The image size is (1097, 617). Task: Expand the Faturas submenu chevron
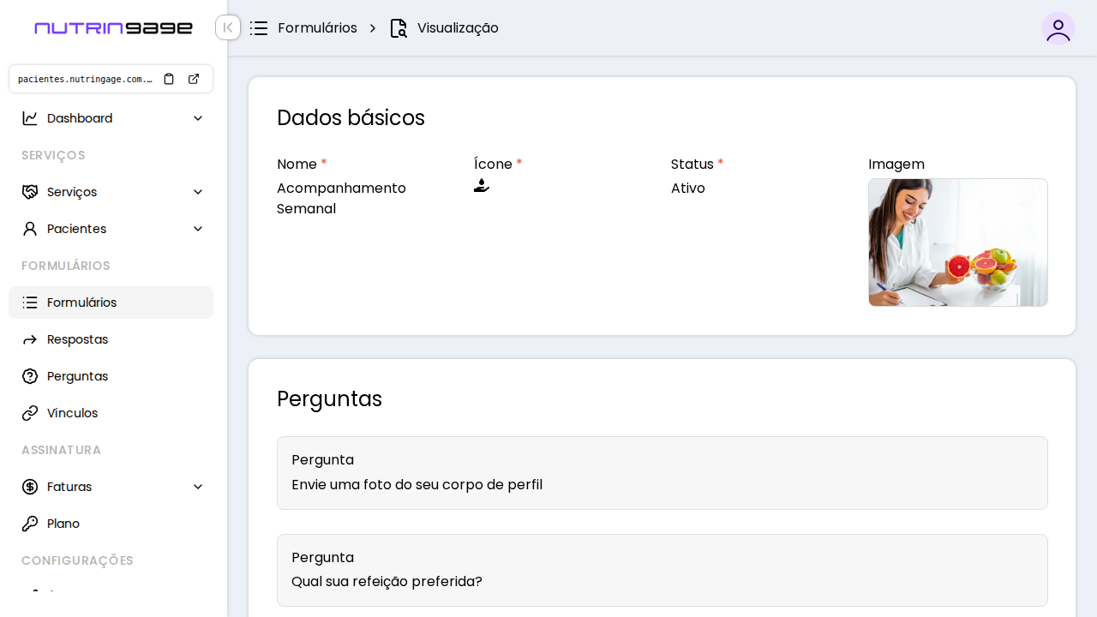(198, 487)
